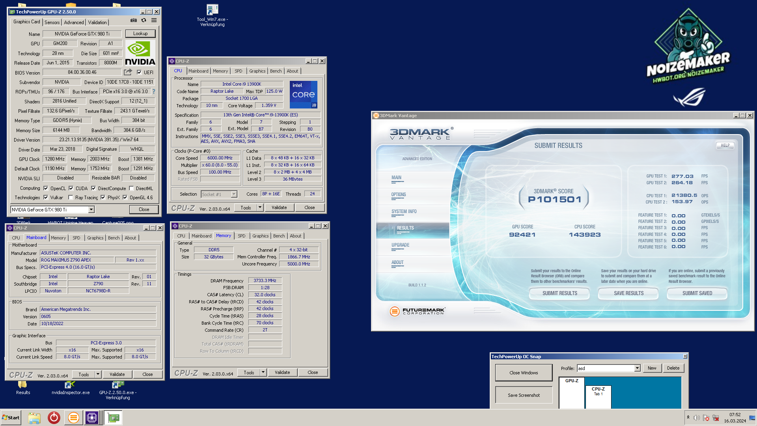This screenshot has height=426, width=757.
Task: Click the GPU-Z taskbar icon
Action: point(114,418)
